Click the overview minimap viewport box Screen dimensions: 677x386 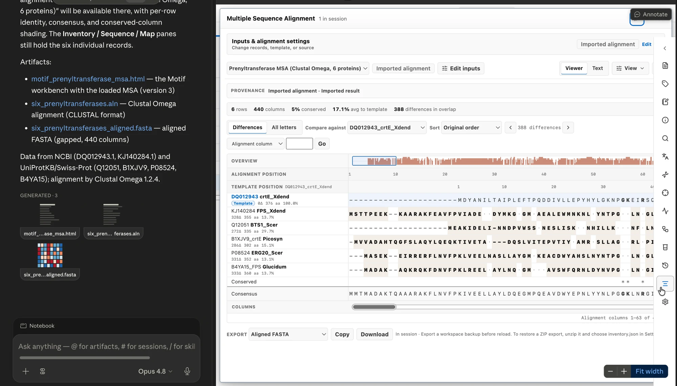[374, 161]
